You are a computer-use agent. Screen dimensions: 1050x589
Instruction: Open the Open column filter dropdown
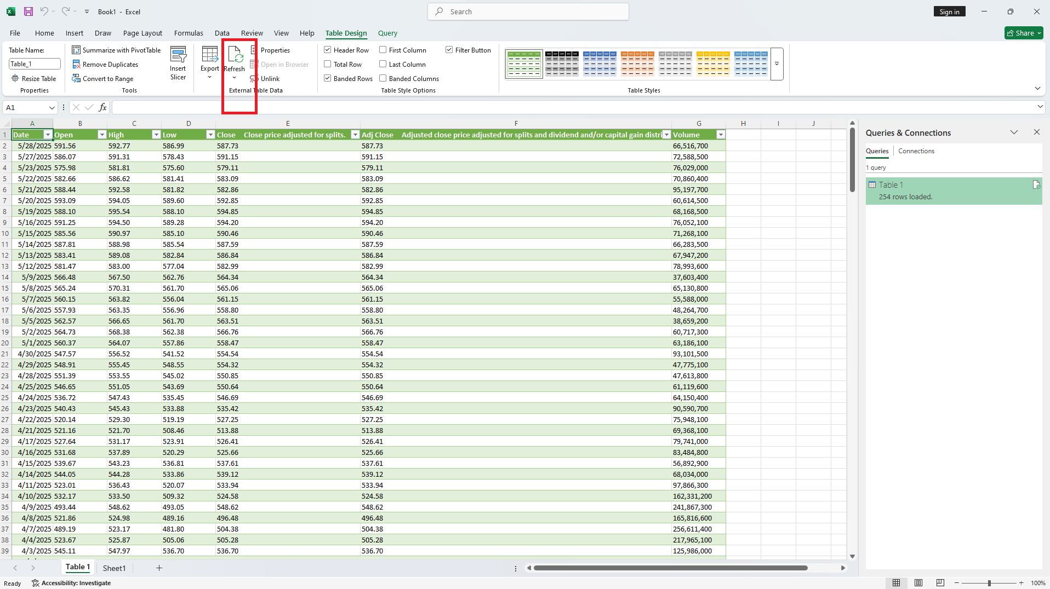point(102,135)
